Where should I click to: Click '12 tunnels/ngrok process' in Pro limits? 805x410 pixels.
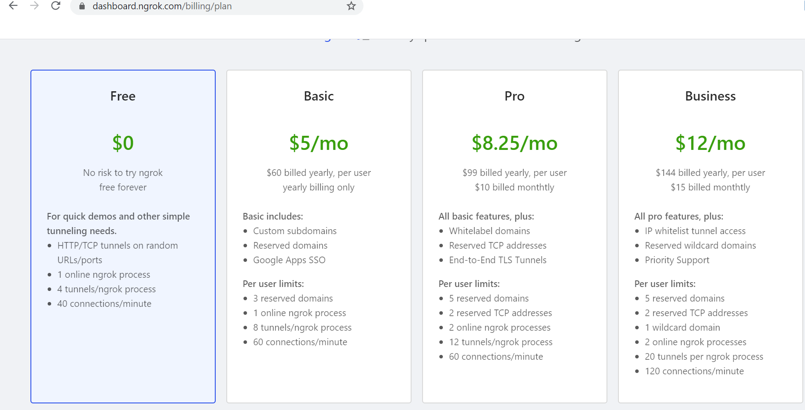coord(501,342)
